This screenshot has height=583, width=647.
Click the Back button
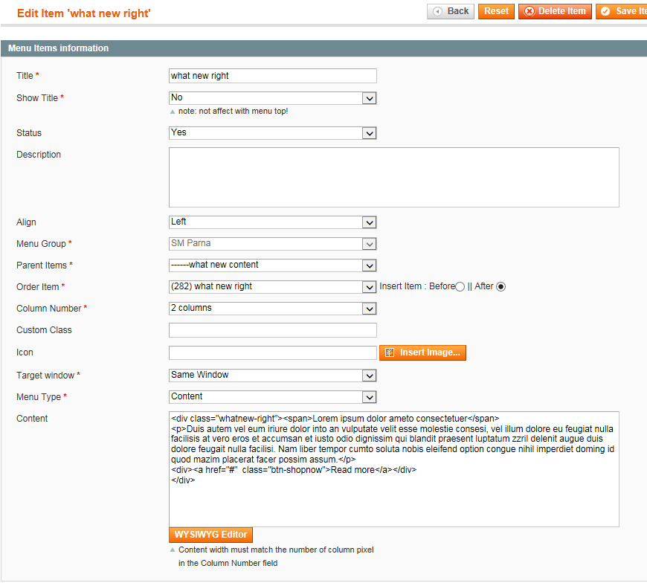[450, 11]
